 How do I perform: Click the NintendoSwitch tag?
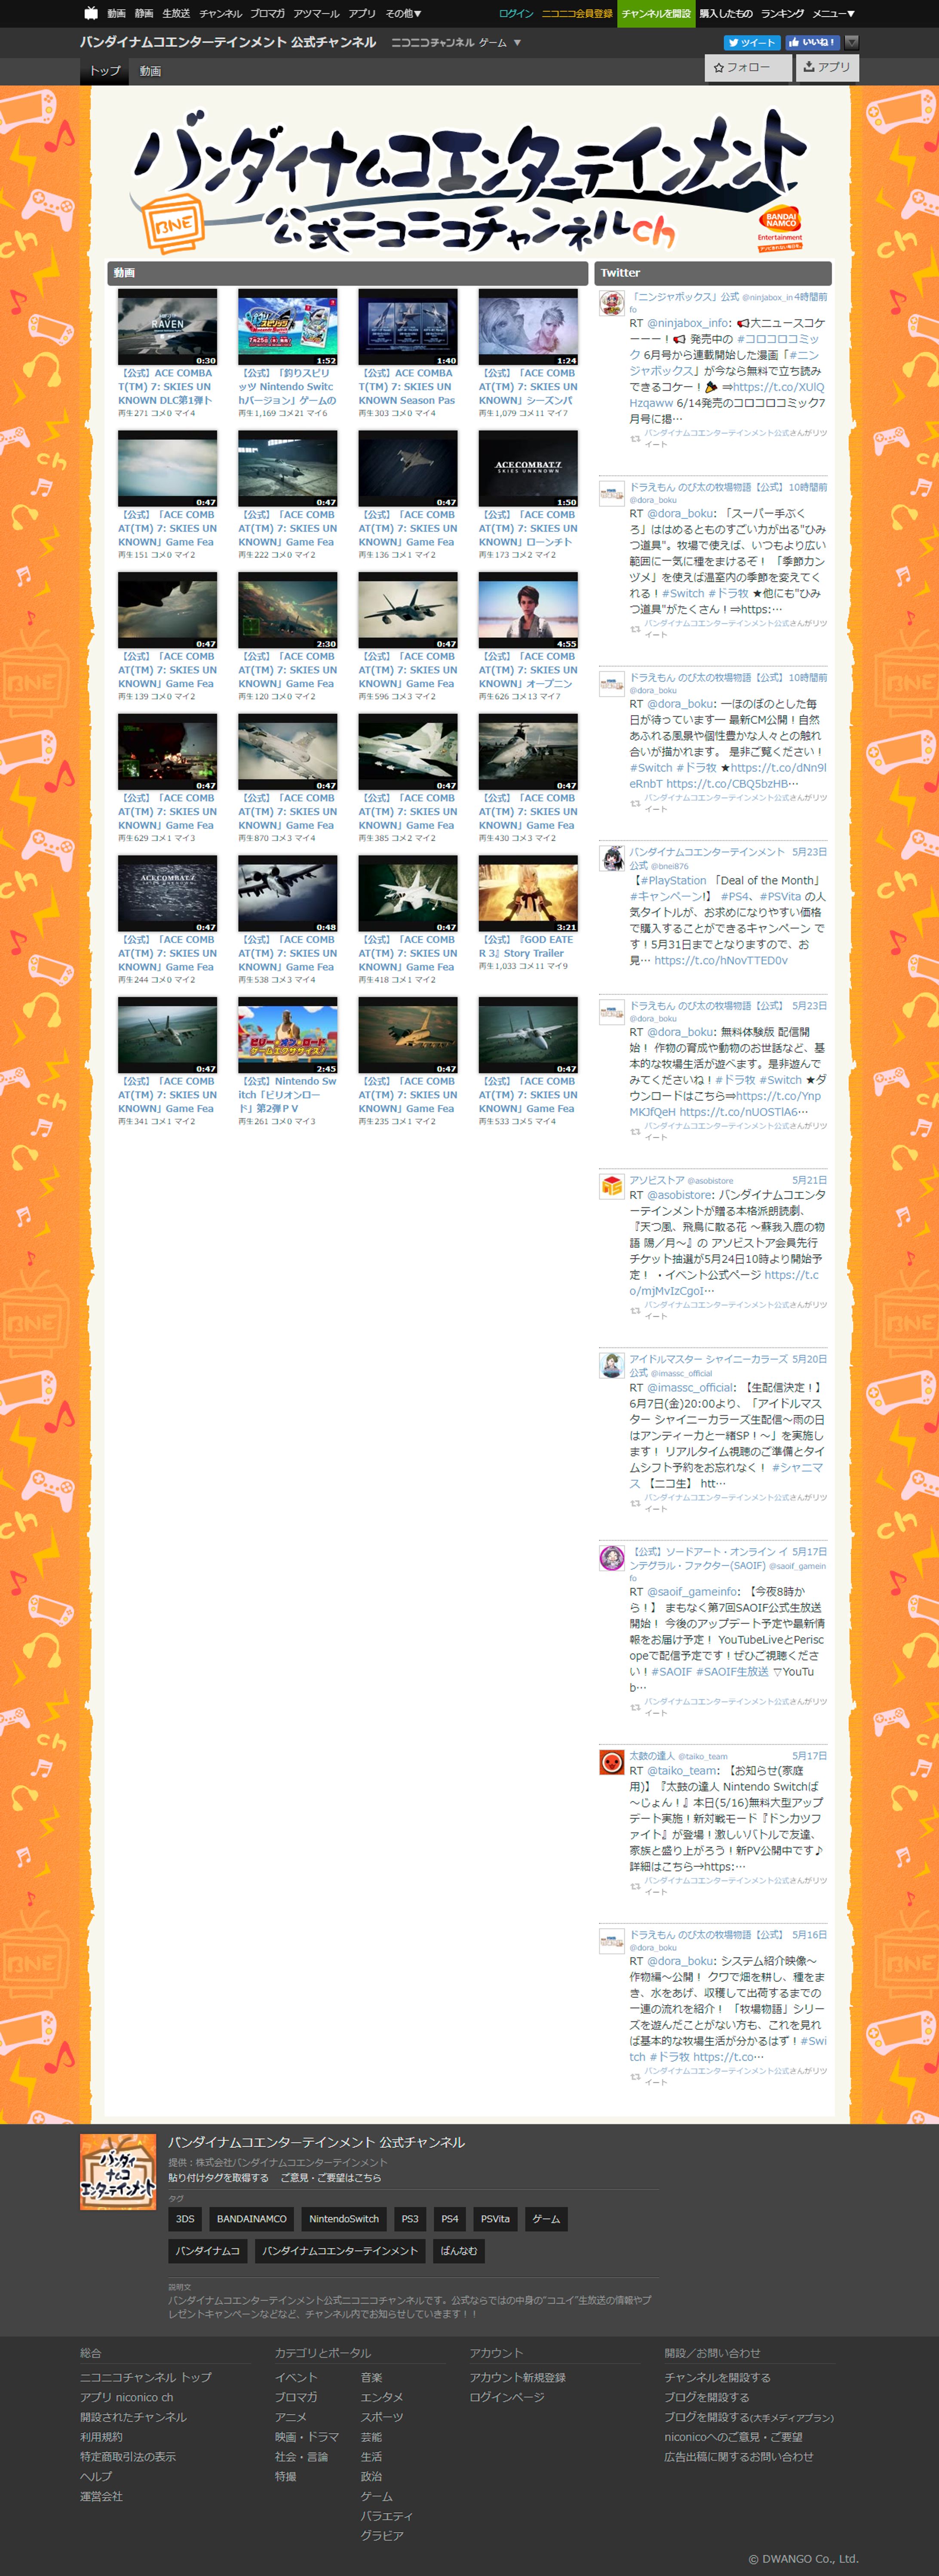[x=344, y=2219]
